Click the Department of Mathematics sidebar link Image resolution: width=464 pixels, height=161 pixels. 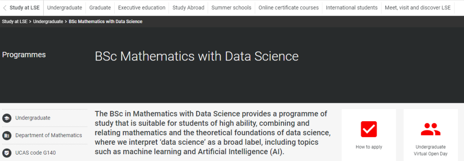coord(49,135)
